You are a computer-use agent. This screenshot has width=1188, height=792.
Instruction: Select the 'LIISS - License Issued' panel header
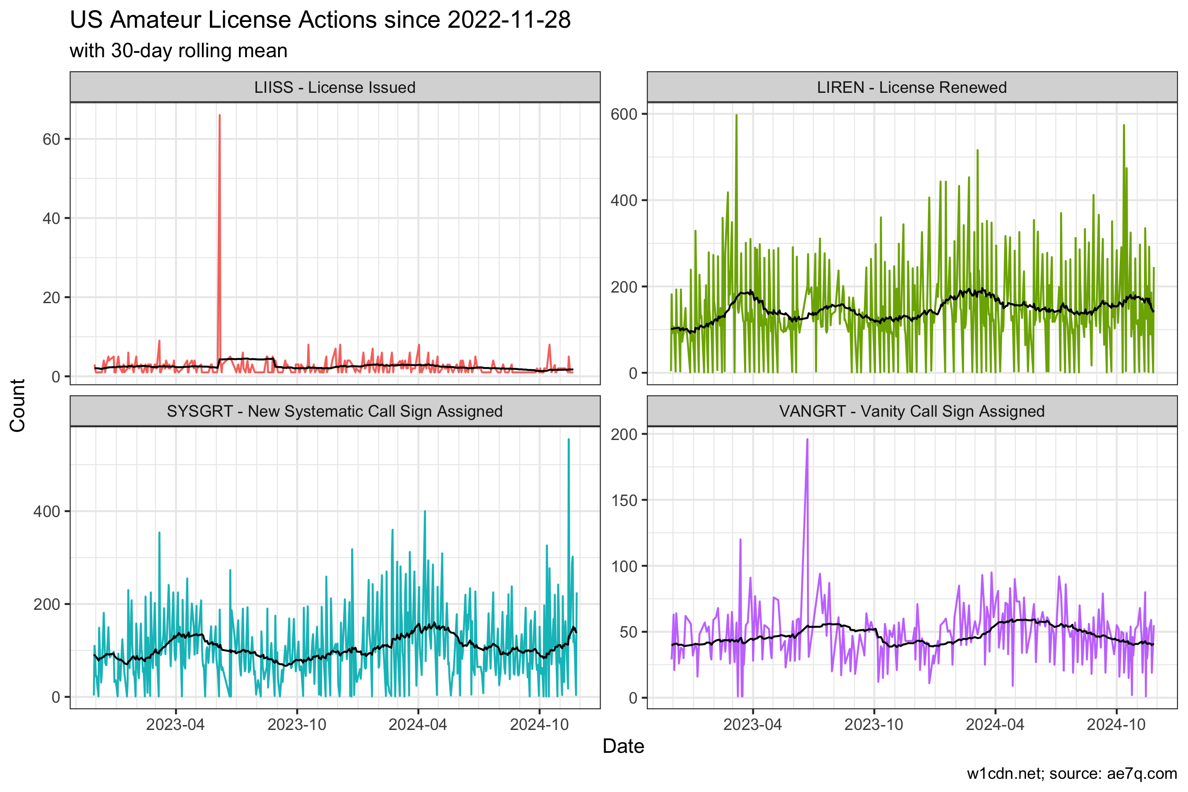point(335,87)
